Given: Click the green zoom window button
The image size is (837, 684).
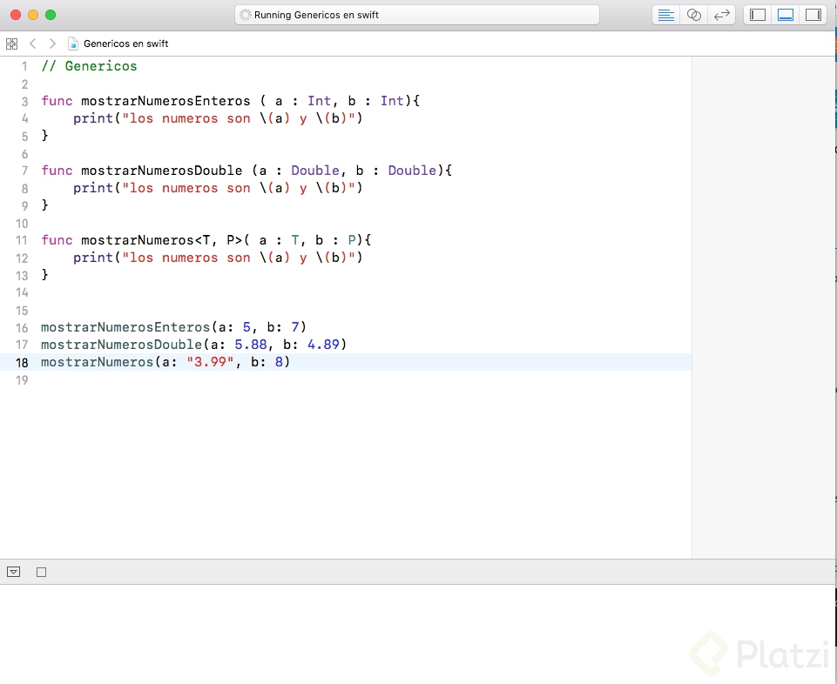Looking at the screenshot, I should tap(51, 15).
